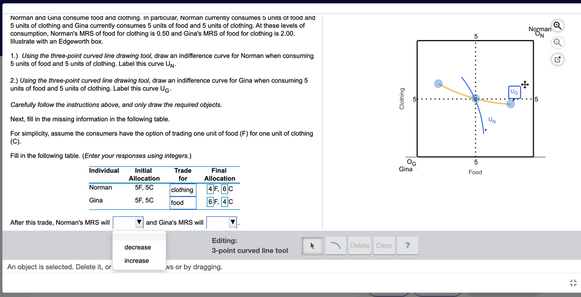
Task: Click the 'Food' axis label
Action: click(475, 172)
